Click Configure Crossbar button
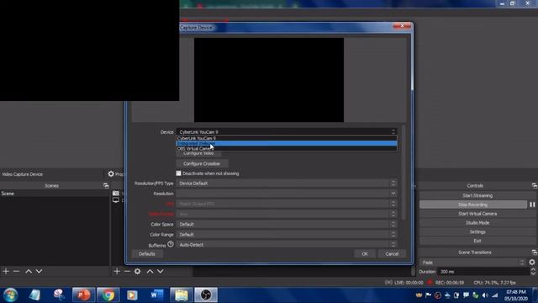The width and height of the screenshot is (538, 303). (x=202, y=163)
